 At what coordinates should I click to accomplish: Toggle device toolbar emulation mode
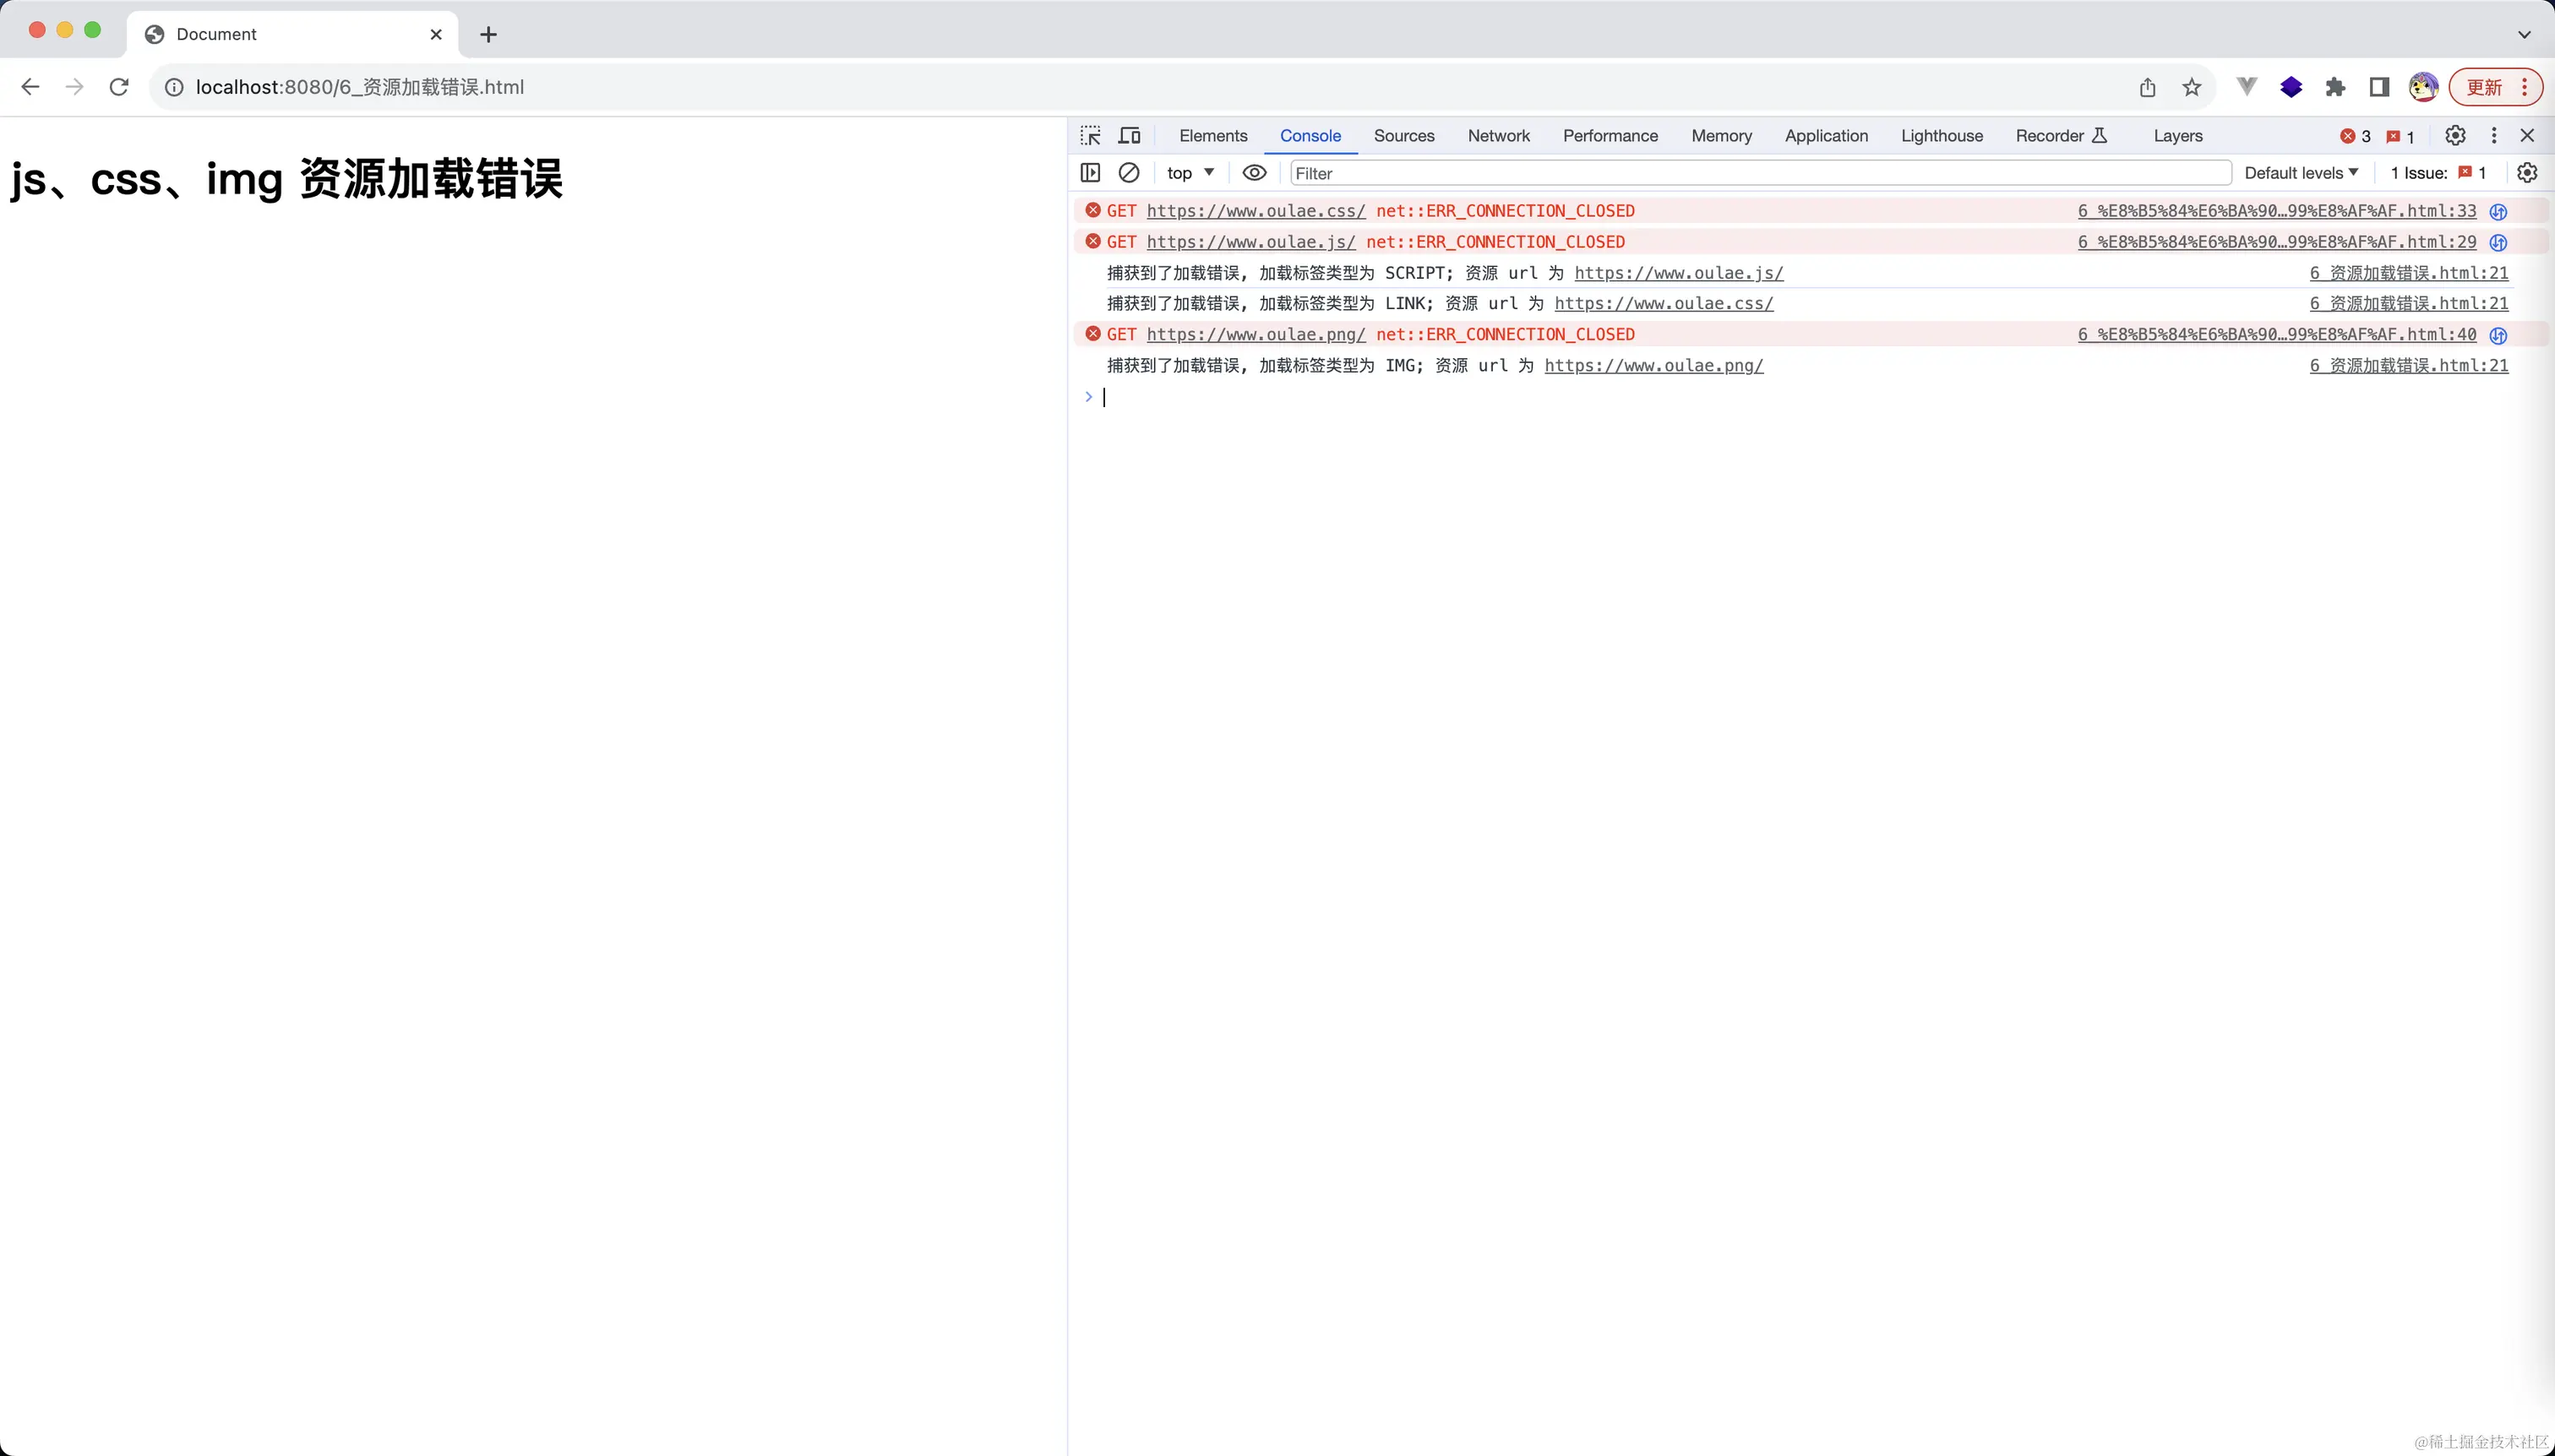coord(1129,135)
